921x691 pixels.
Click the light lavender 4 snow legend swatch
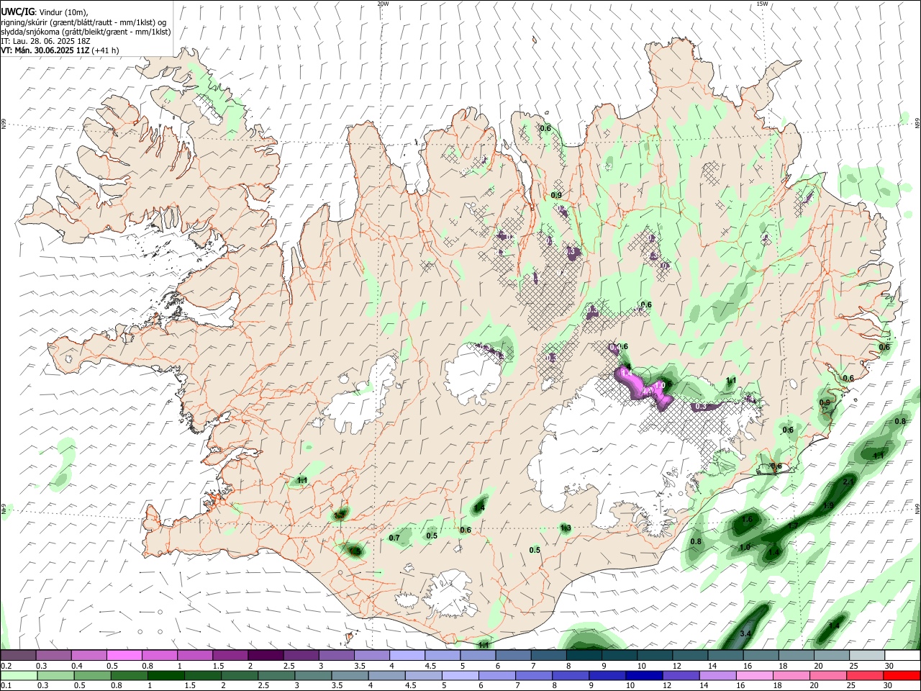[x=407, y=655]
